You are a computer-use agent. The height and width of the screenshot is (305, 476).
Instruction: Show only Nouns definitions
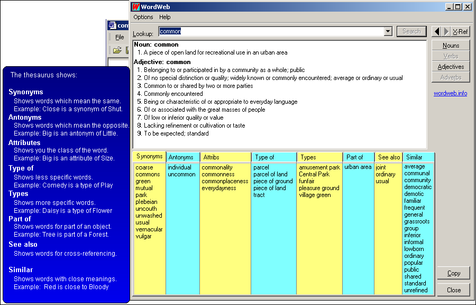(x=451, y=45)
